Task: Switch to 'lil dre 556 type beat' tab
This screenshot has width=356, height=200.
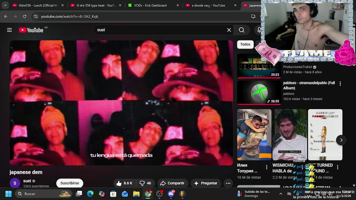Action: [x=96, y=5]
